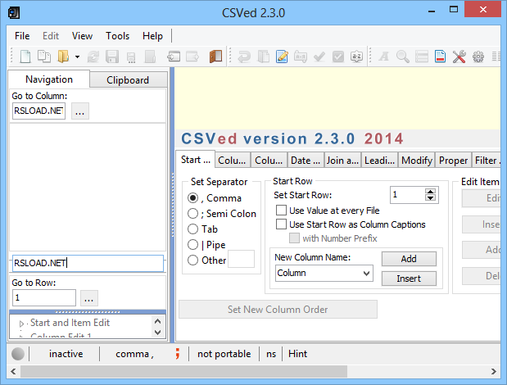Viewport: 507px width, 385px height.
Task: Click the grayed Font letter A icon
Action: 384,57
